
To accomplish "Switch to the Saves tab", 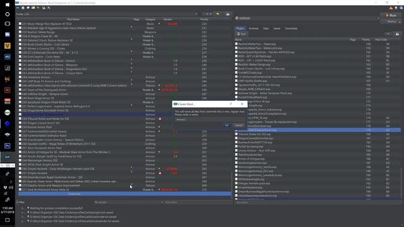I will pyautogui.click(x=276, y=28).
